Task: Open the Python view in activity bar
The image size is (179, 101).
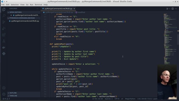Action: [4, 54]
